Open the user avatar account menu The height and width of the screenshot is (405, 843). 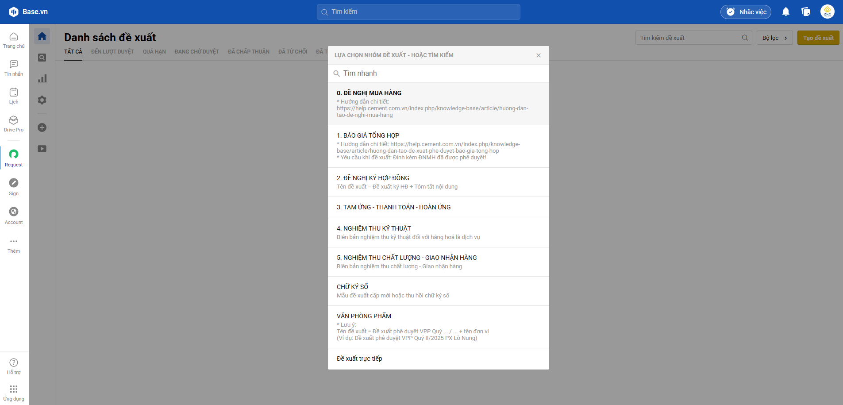point(827,12)
